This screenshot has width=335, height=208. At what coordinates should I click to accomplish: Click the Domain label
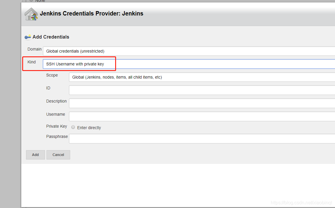pos(34,49)
